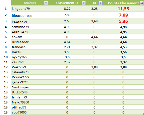Select Haka8's Classement J3 value 3,56
Screen dimensions: 144x115
pos(67,52)
